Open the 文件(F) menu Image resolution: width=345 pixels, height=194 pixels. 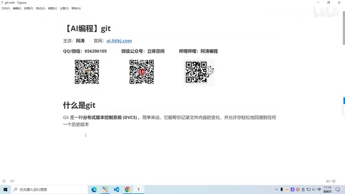click(6, 9)
